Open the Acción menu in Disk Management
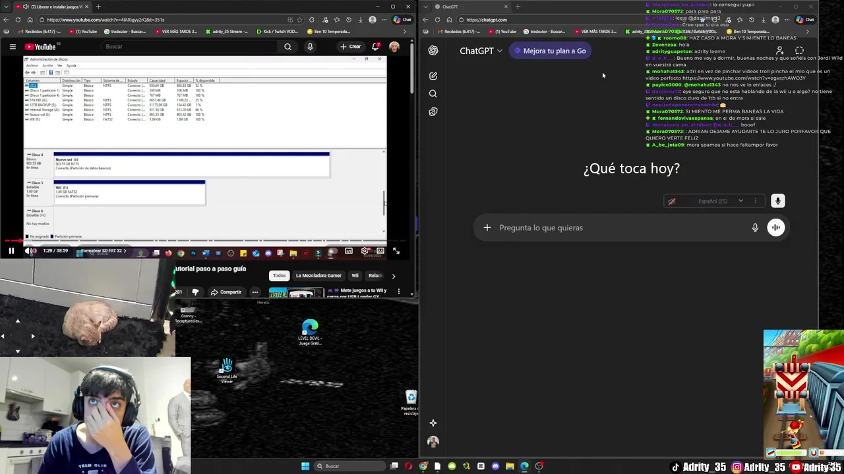Viewport: 844px width, 474px height. click(47, 66)
